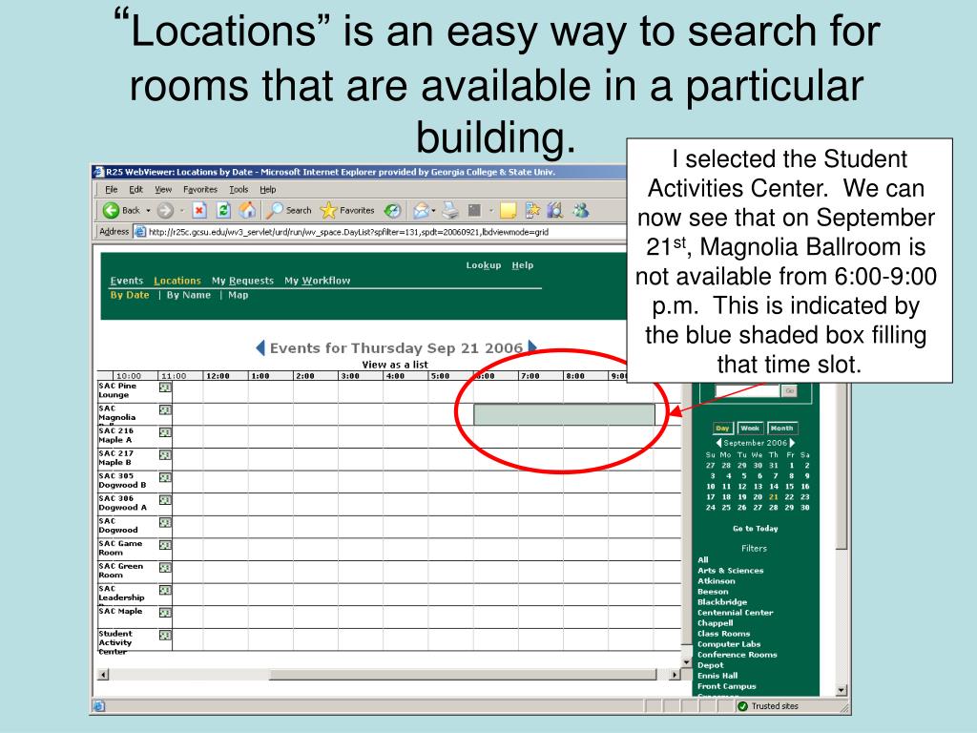Click the Stop loading icon

point(199,211)
